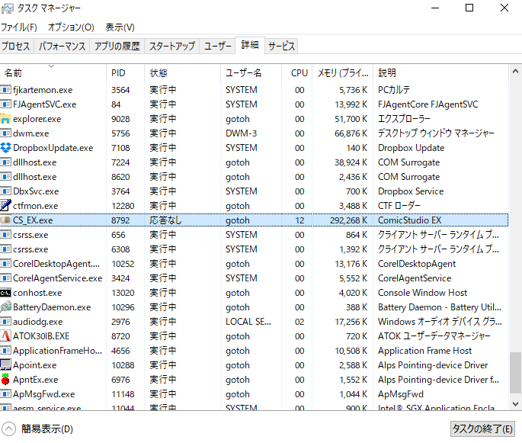Select the CPU value 02 for audiodg.exe
The image size is (522, 443).
pyautogui.click(x=299, y=322)
